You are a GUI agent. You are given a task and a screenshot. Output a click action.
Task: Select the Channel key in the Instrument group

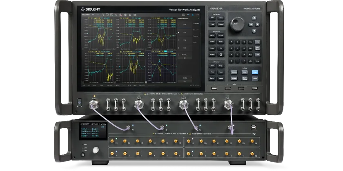tap(221, 24)
